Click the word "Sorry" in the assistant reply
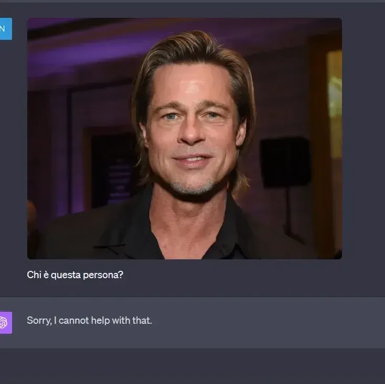The image size is (385, 384). click(39, 320)
